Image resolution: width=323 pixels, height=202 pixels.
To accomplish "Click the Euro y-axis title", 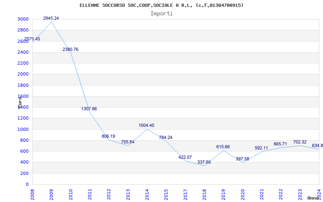I will (x=19, y=102).
